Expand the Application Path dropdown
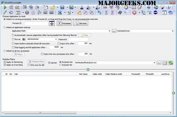 click(x=110, y=31)
